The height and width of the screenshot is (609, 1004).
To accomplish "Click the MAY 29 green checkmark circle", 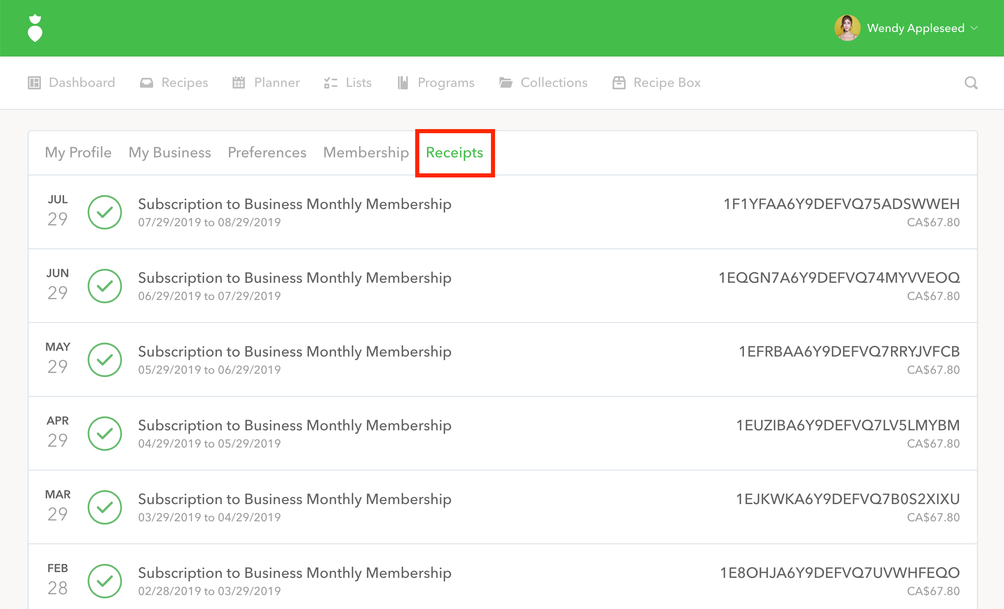I will (x=105, y=360).
